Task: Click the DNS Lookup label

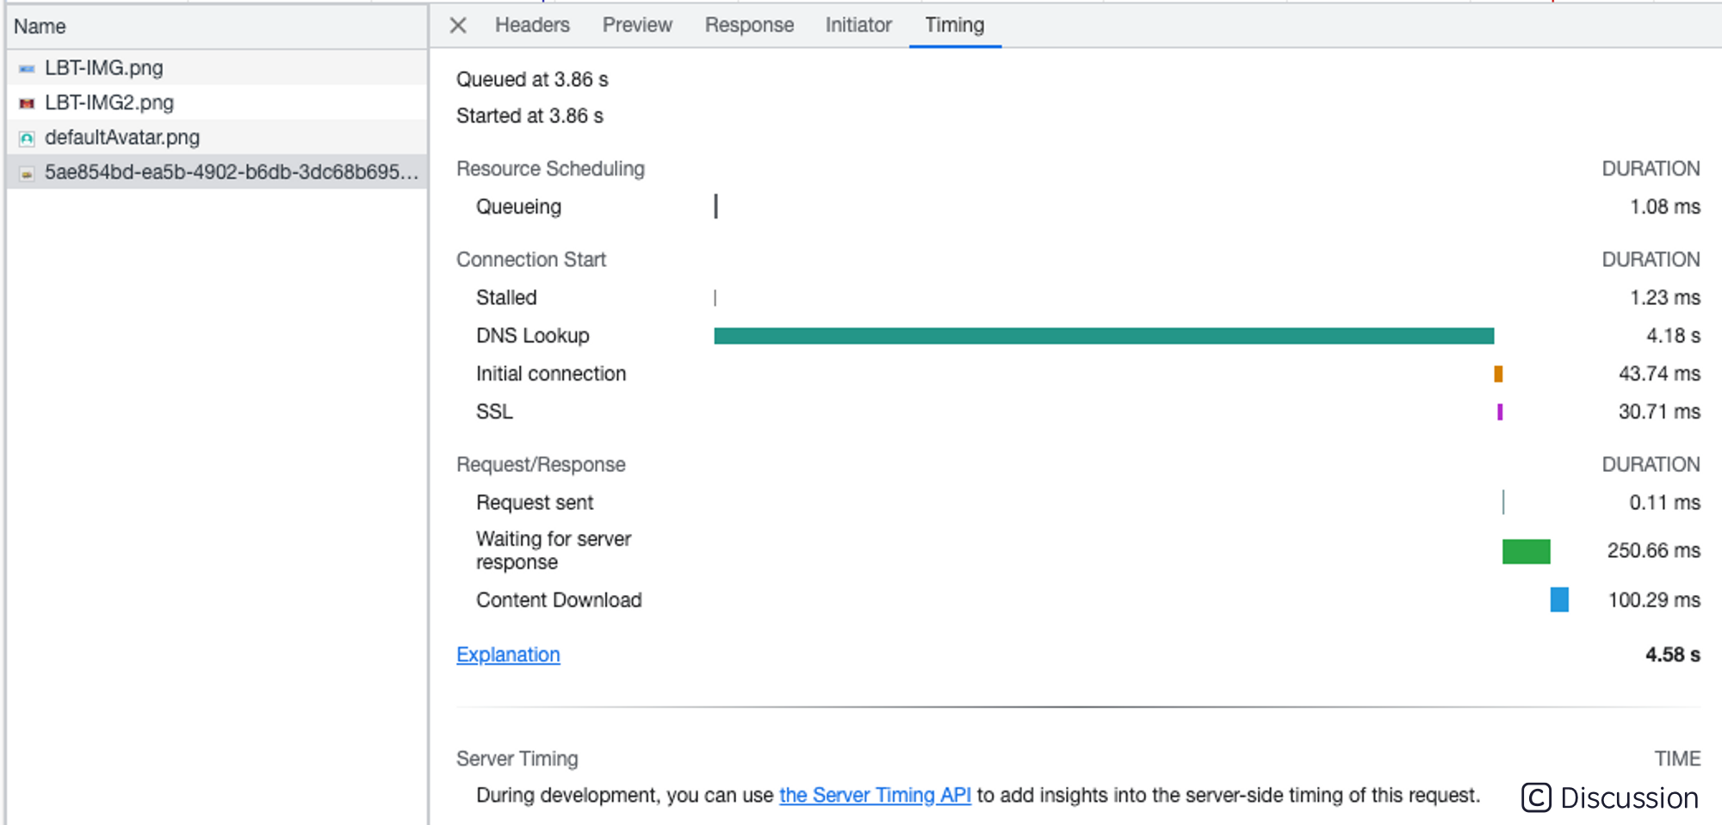Action: coord(533,336)
